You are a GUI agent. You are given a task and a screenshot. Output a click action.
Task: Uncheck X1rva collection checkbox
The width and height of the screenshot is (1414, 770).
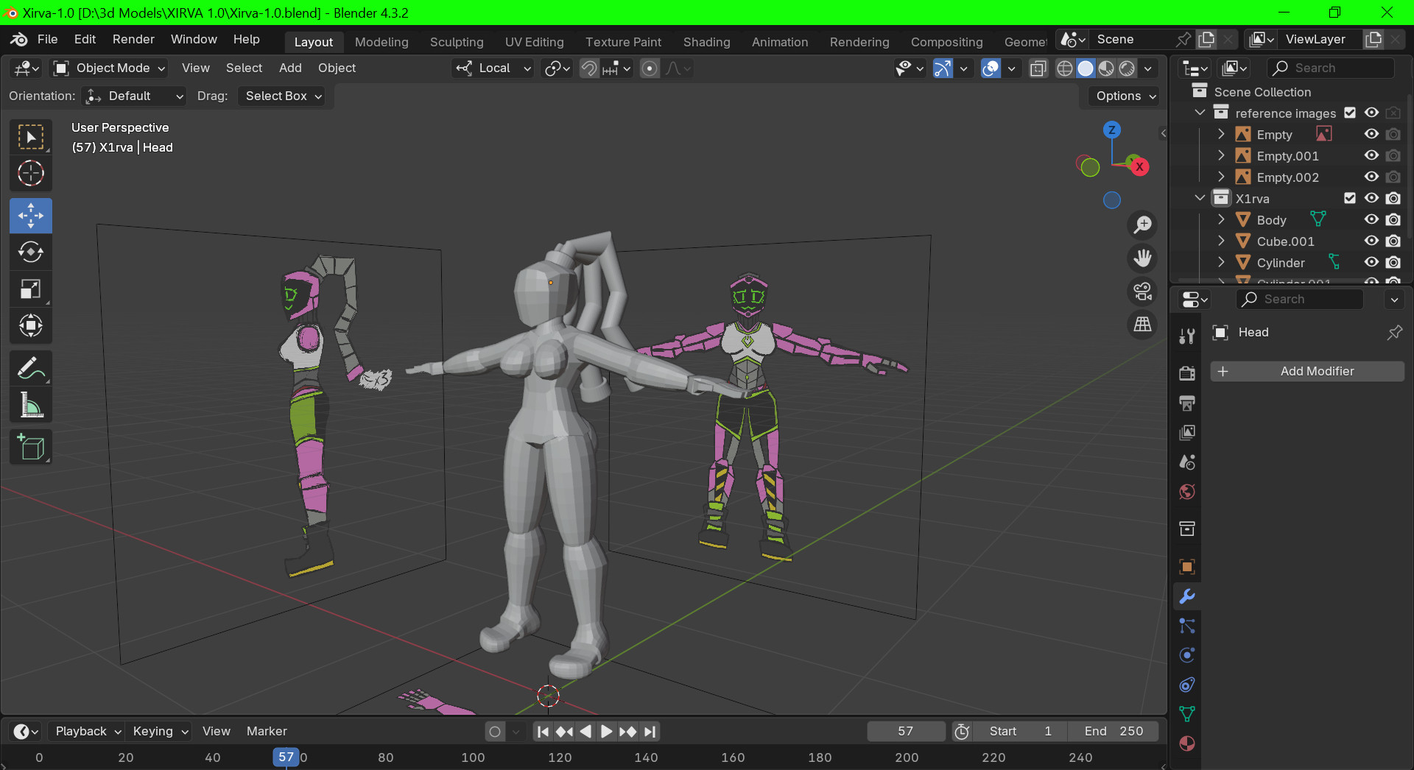(x=1350, y=198)
